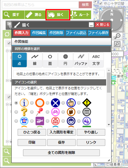
Task: Switch to the ファイル保存 tab
Action: click(x=98, y=33)
